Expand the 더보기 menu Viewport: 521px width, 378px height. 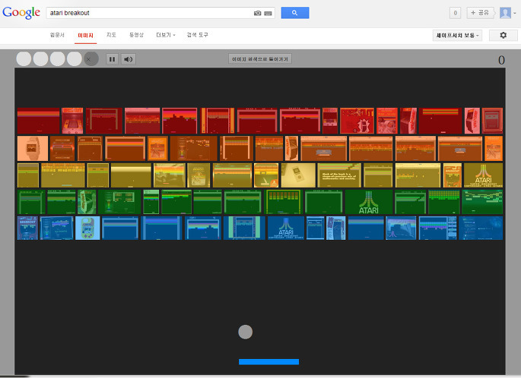(x=166, y=35)
